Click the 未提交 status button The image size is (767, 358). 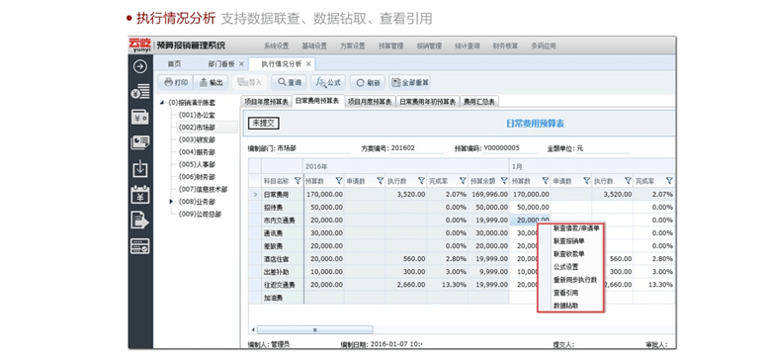(x=263, y=124)
